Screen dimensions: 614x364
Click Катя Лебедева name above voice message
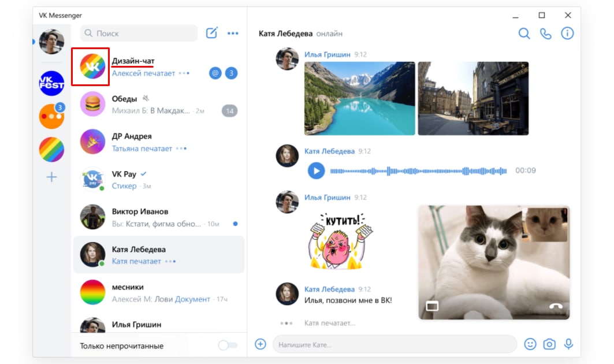tap(329, 151)
